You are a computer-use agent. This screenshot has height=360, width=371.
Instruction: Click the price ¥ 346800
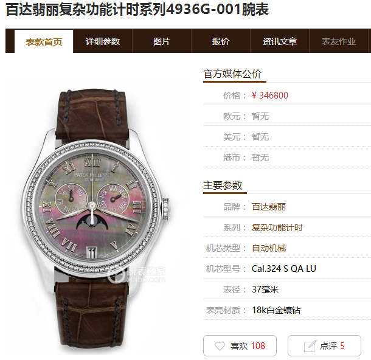269,95
